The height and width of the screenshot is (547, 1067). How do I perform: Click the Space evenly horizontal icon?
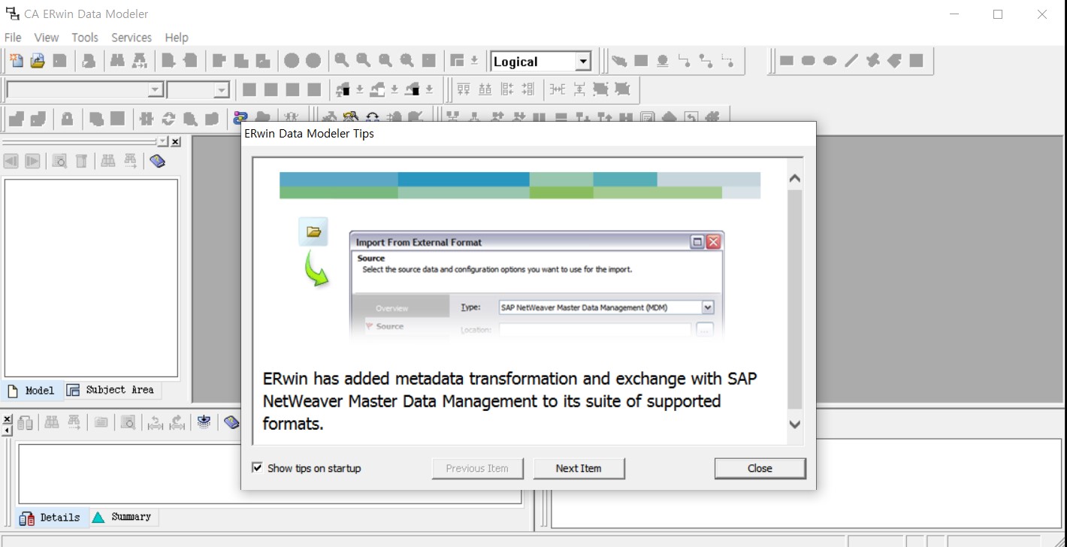557,89
